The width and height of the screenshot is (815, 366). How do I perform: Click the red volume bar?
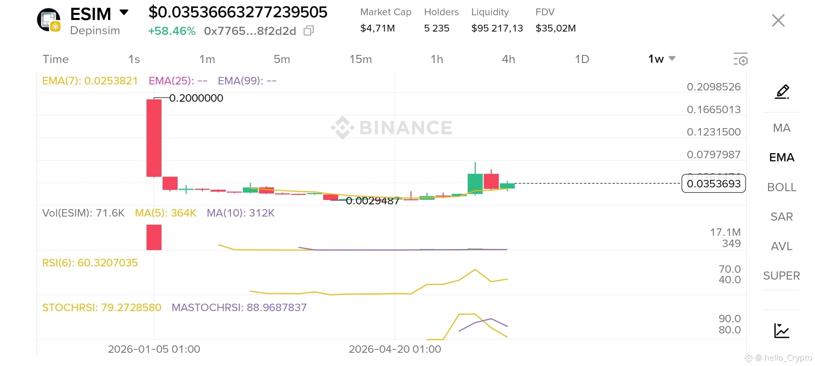click(x=154, y=237)
